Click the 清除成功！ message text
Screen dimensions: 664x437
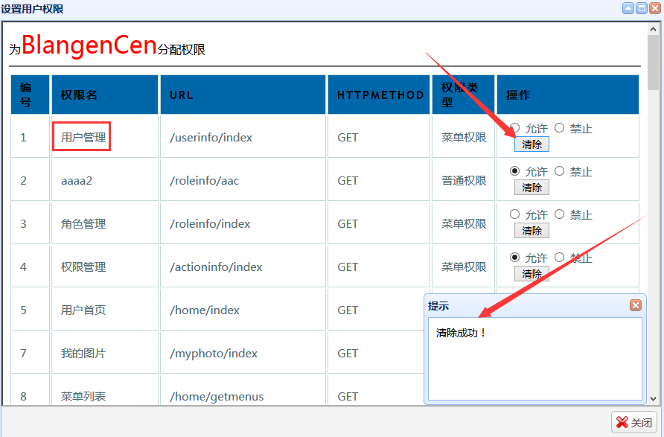[x=461, y=333]
